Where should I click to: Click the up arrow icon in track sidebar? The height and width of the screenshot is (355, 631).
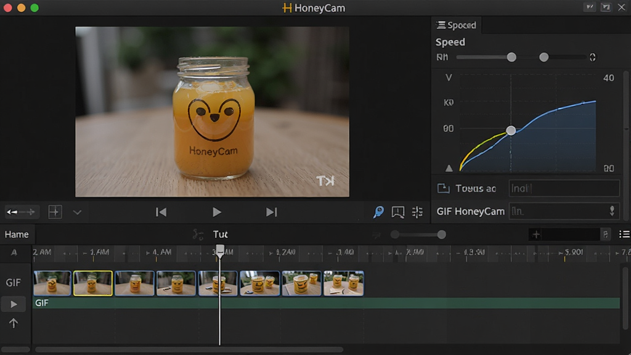(14, 323)
